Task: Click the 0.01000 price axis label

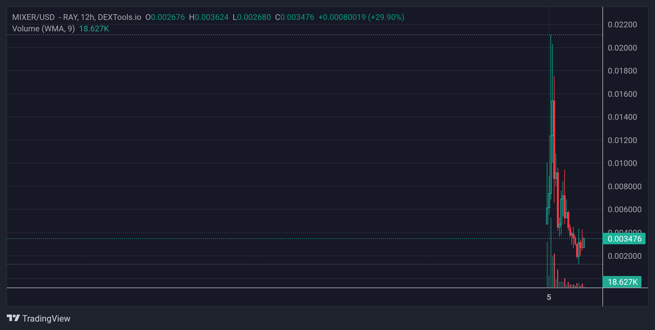Action: [622, 163]
